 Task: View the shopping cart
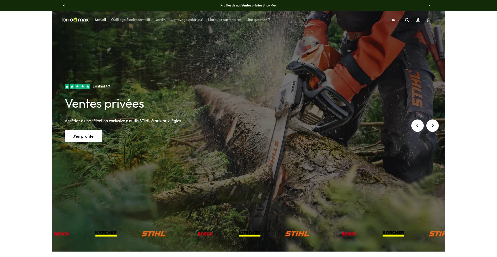tap(429, 20)
